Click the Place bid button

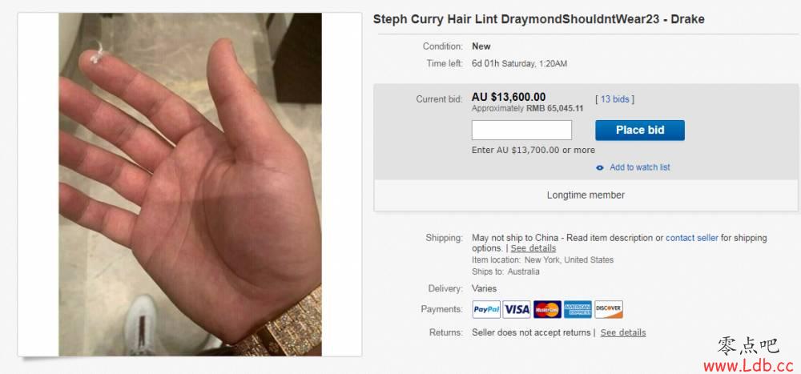[639, 131]
